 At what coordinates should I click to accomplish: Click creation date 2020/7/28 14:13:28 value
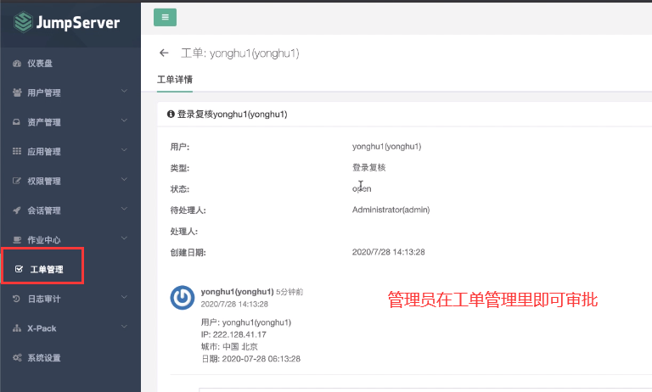(388, 252)
